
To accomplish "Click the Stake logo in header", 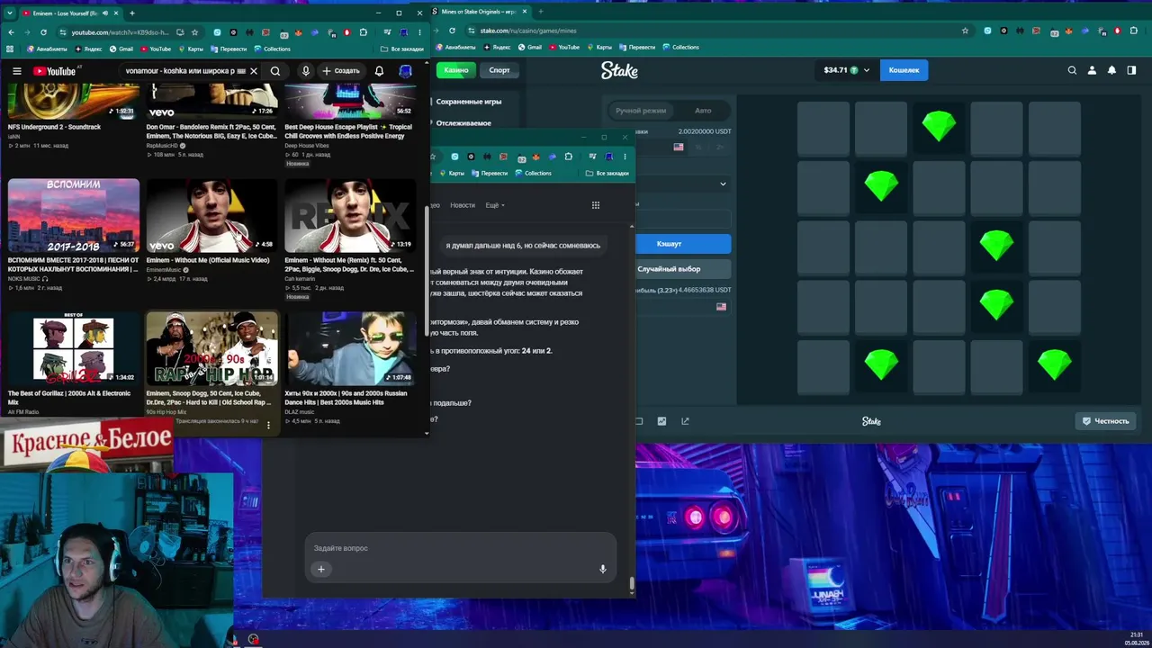I will pyautogui.click(x=619, y=70).
